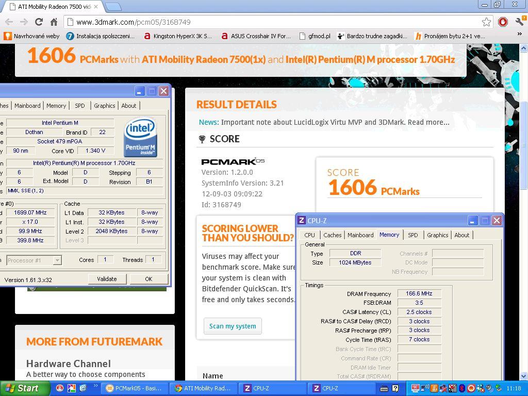Click the DRAM Frequency value 166.6 MHz
528x396 pixels.
[x=419, y=293]
